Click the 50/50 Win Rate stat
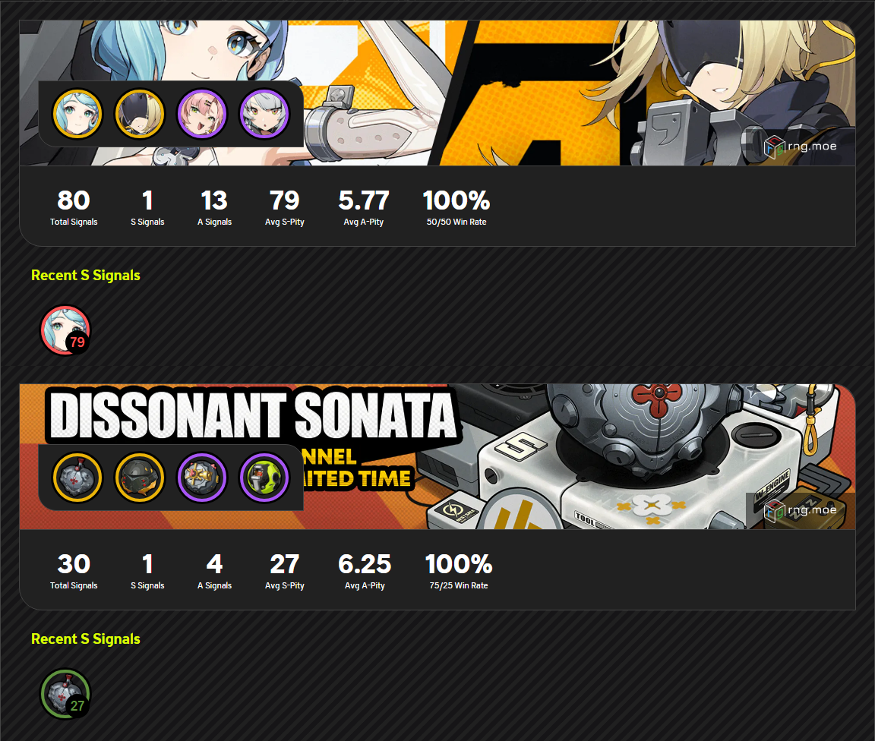Viewport: 875px width, 741px height. [x=456, y=207]
